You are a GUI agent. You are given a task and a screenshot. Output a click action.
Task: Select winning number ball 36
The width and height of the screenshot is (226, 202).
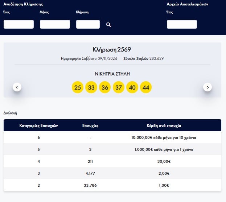(x=105, y=87)
